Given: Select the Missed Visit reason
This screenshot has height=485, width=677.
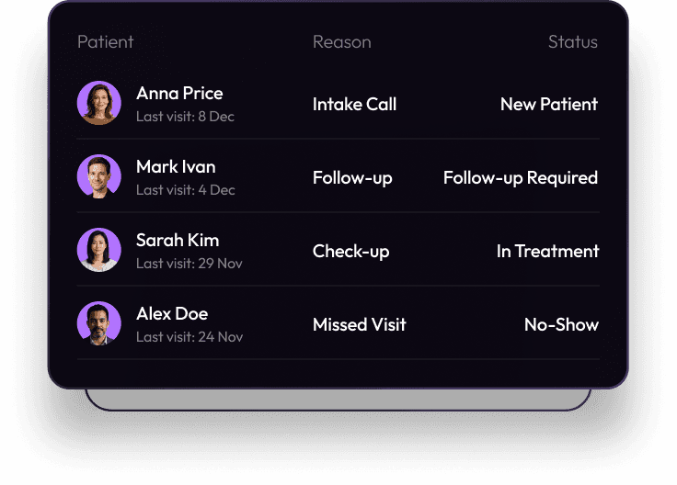Looking at the screenshot, I should (x=359, y=325).
